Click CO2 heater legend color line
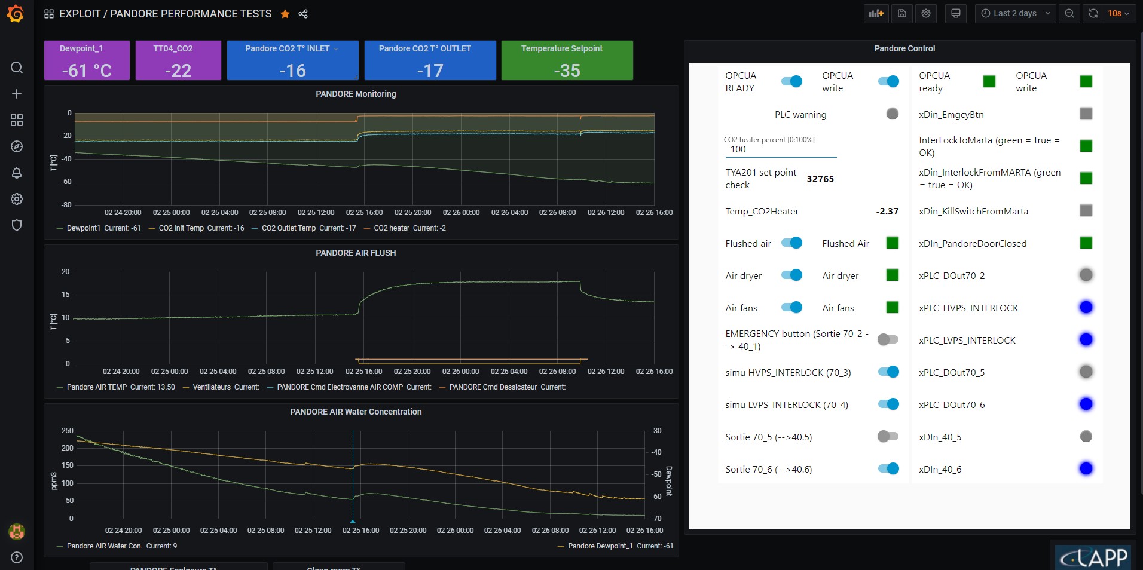This screenshot has height=570, width=1143. point(367,228)
